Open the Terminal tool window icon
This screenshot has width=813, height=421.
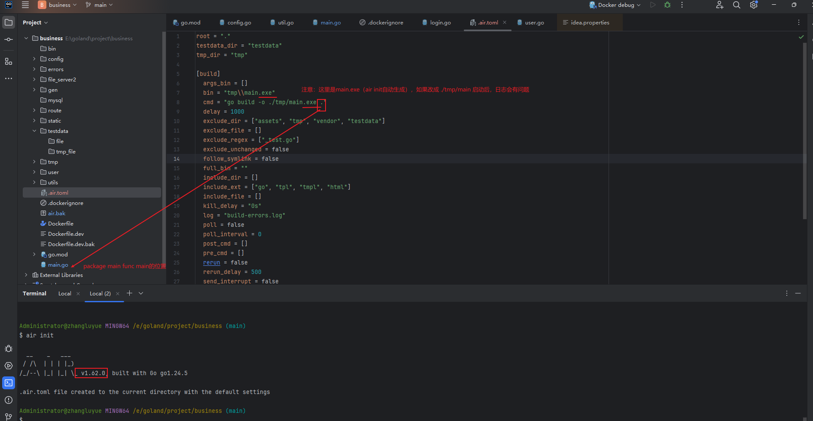click(9, 383)
